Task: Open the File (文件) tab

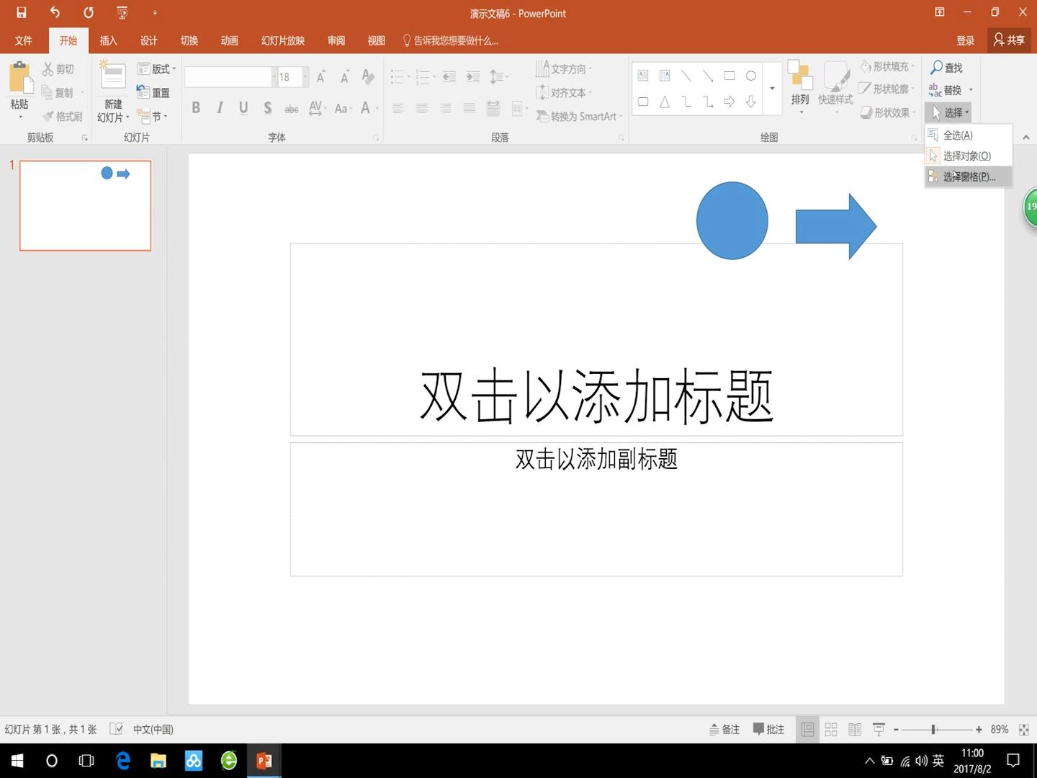Action: [x=24, y=40]
